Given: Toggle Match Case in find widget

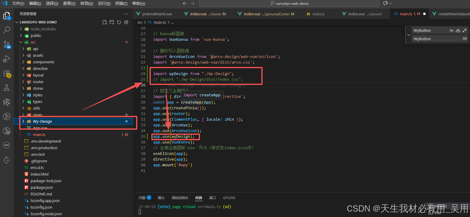Looking at the screenshot, I should click(451, 30).
